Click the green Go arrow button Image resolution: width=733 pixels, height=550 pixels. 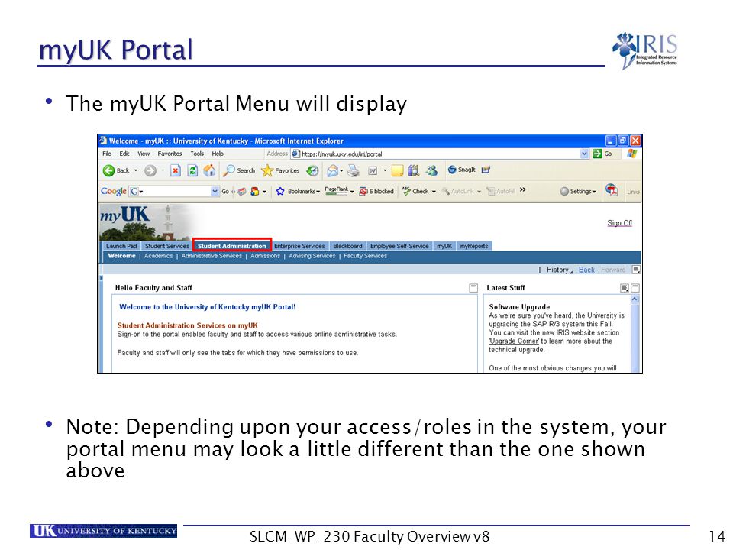(597, 154)
